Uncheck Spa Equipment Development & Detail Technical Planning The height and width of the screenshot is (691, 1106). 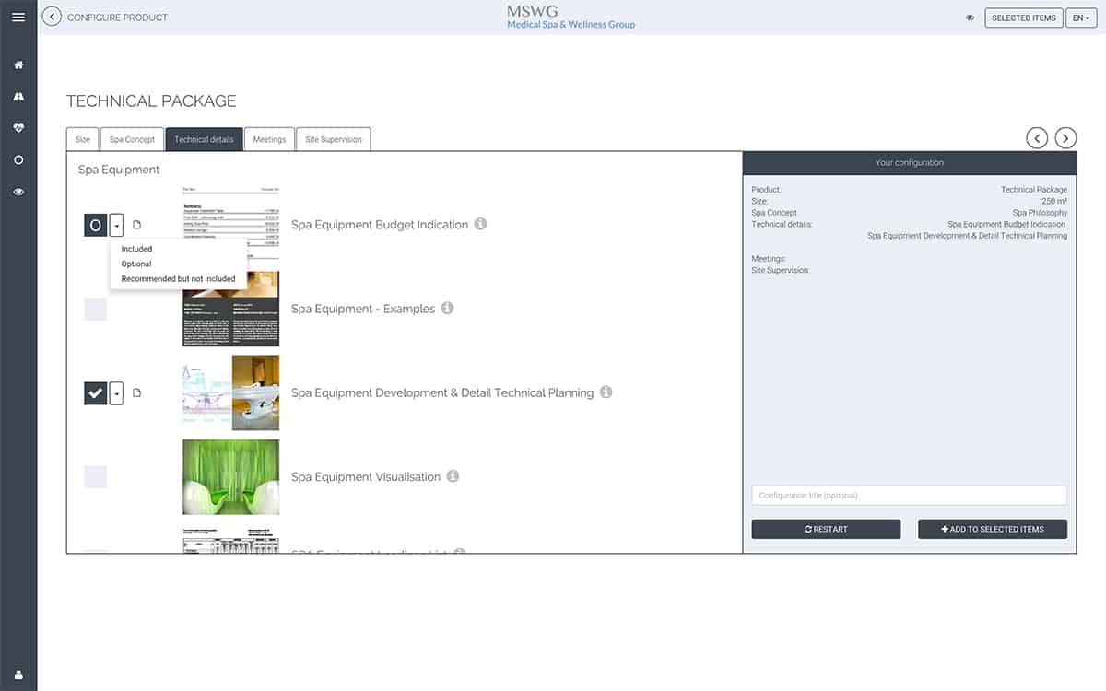pyautogui.click(x=96, y=392)
